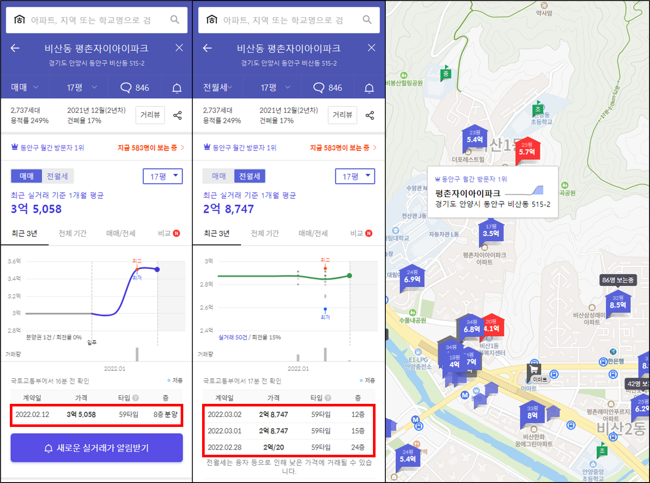Screen dimensions: 650x483
Task: Open the 17평 dropdown in the left header bar
Action: click(82, 87)
